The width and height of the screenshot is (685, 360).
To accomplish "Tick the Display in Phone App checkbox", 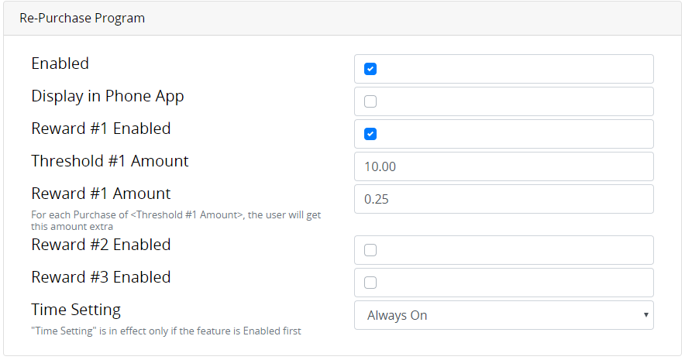I will (370, 101).
